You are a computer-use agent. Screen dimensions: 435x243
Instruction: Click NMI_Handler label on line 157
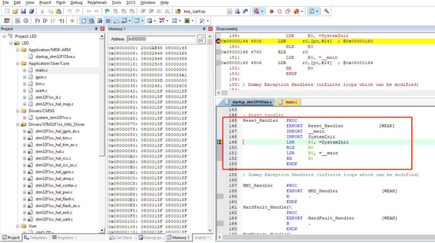point(258,185)
